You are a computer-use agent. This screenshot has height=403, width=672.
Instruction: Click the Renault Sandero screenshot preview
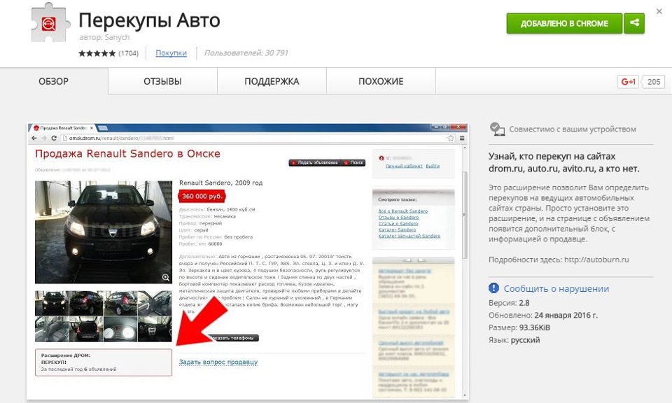coord(247,261)
